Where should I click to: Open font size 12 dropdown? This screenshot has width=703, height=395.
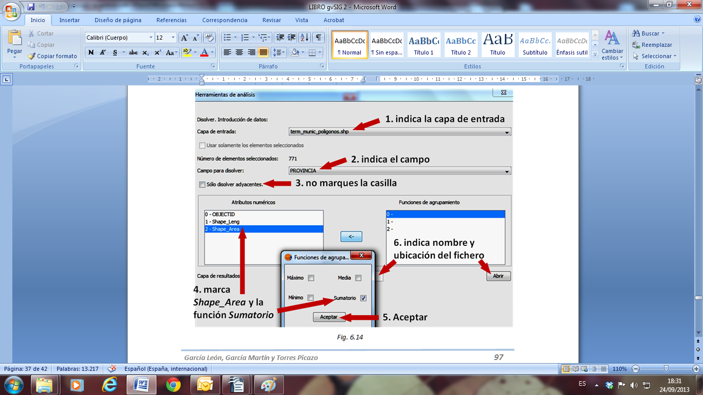[173, 38]
